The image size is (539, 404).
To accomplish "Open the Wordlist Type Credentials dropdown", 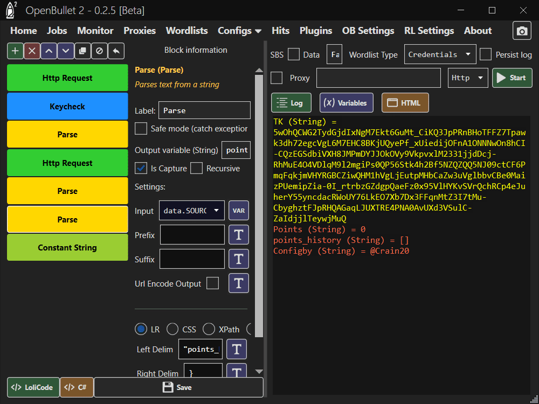I will (440, 54).
